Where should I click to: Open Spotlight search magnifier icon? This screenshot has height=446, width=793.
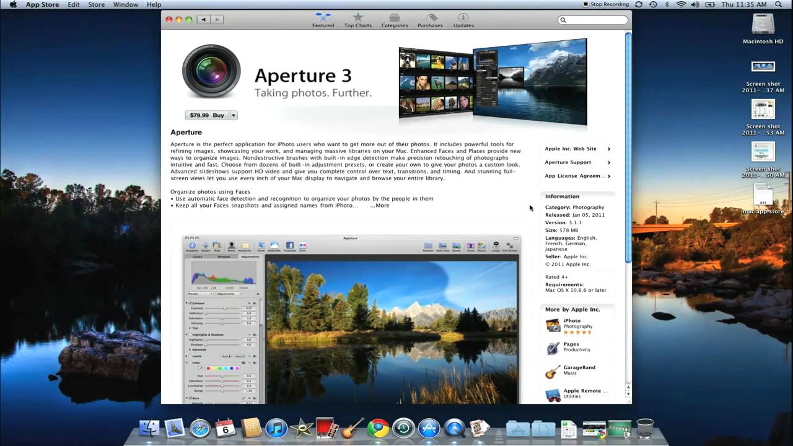click(x=779, y=4)
